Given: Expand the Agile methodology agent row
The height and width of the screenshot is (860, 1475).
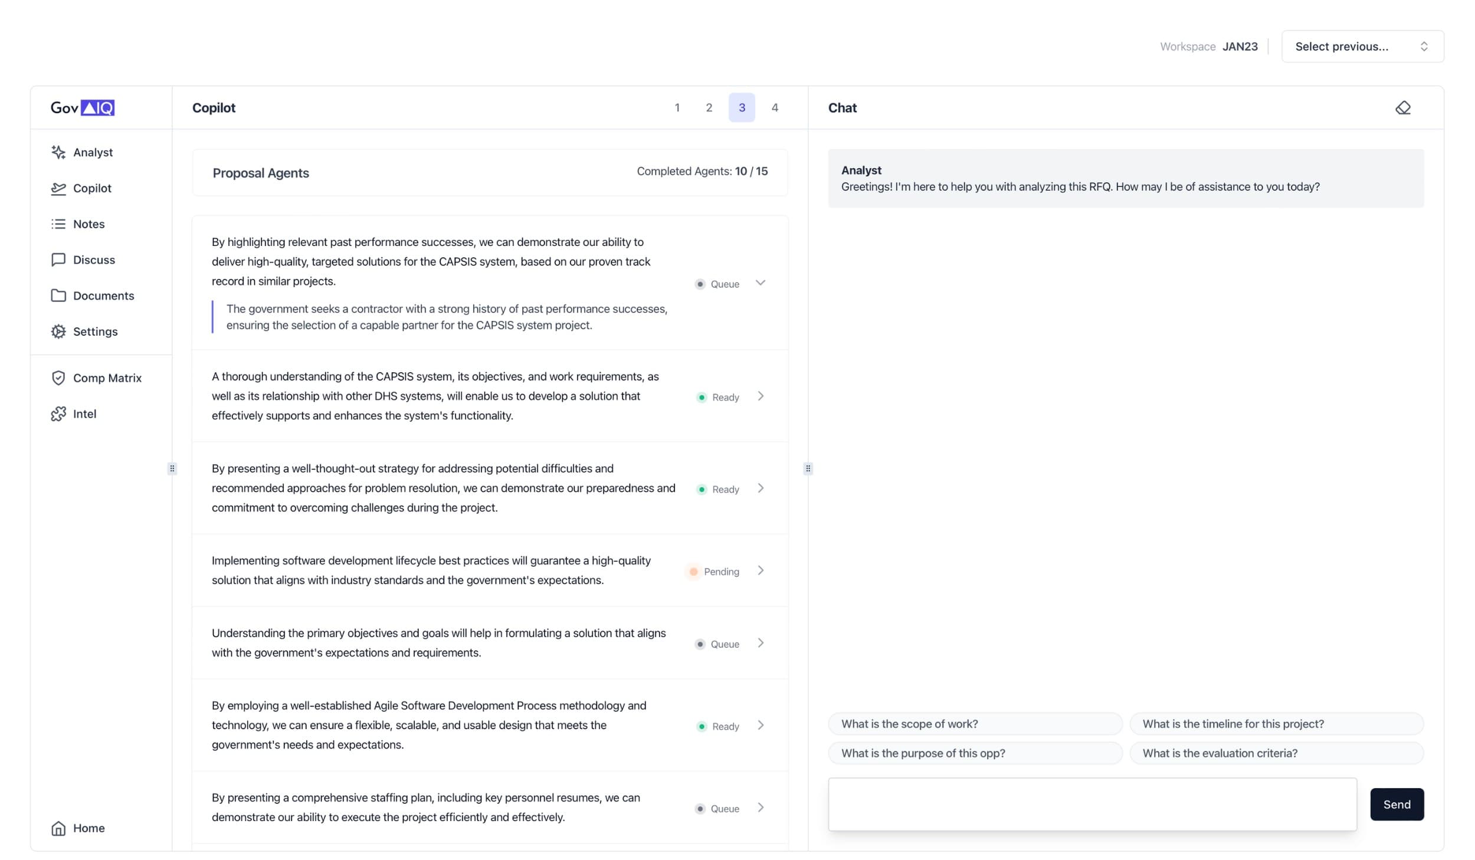Looking at the screenshot, I should click(761, 726).
